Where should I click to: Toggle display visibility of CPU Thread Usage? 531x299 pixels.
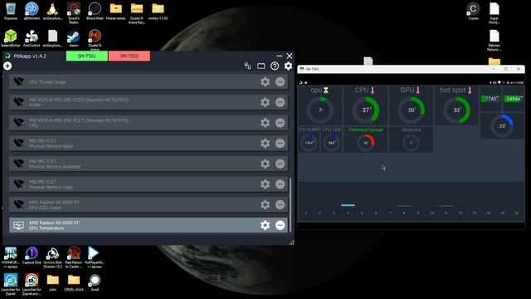[x=18, y=81]
